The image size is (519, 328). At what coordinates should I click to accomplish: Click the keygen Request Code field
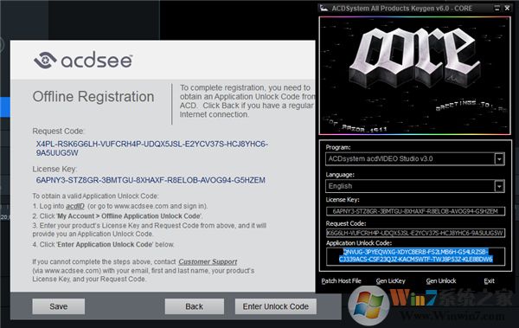tap(415, 233)
